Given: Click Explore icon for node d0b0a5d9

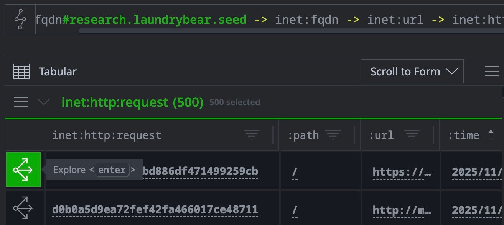Looking at the screenshot, I should click(23, 209).
